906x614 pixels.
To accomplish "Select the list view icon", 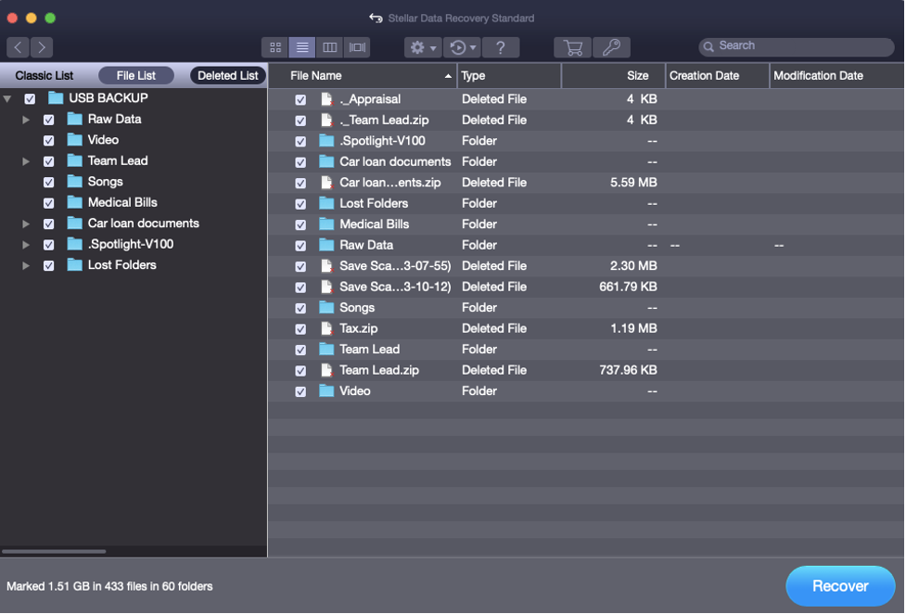I will (x=302, y=46).
